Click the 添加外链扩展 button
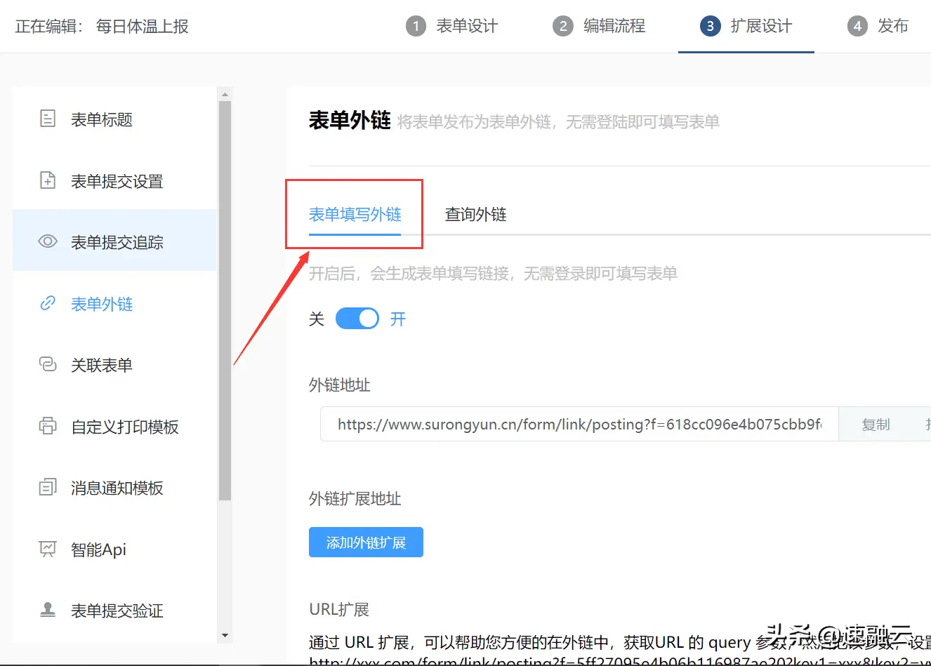This screenshot has height=666, width=931. (x=366, y=542)
